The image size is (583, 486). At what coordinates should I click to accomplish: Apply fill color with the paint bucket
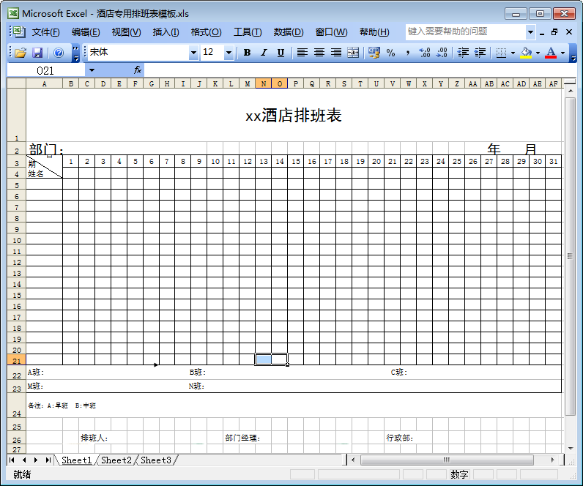[x=526, y=53]
